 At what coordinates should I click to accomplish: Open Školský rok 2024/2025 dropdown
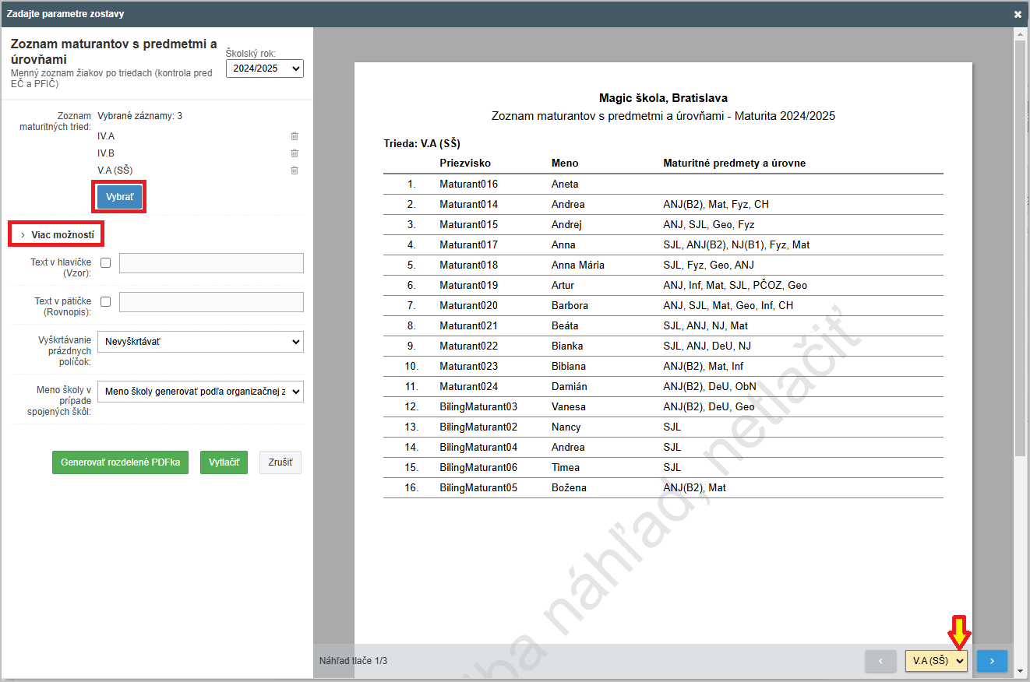click(x=264, y=69)
